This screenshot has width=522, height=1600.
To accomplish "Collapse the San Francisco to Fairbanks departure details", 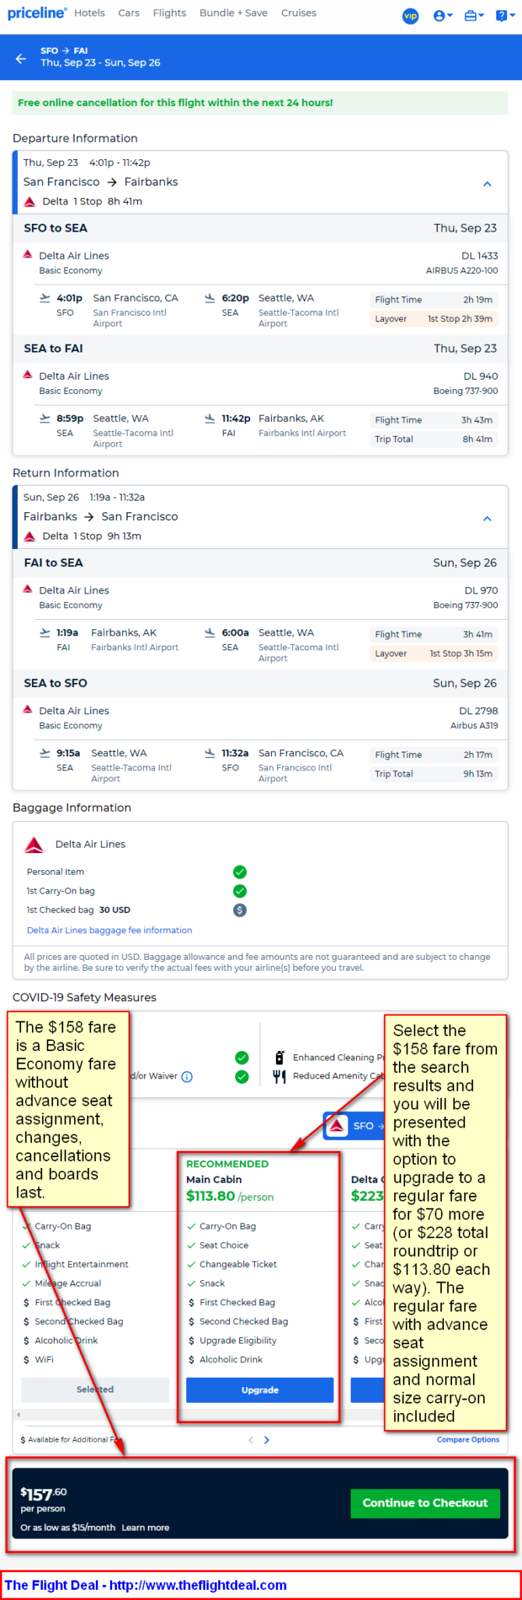I will click(x=487, y=184).
